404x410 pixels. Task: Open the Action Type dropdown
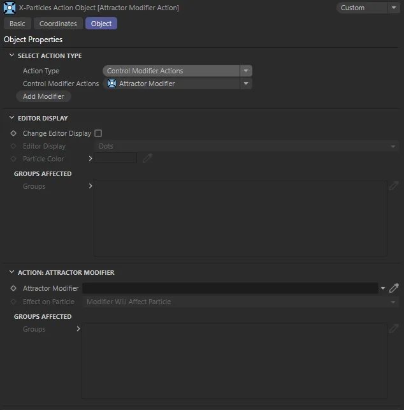[177, 71]
